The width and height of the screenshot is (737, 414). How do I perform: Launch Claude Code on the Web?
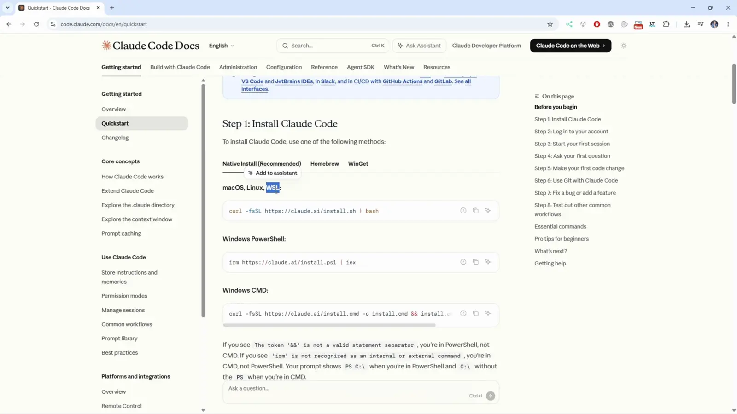point(571,46)
